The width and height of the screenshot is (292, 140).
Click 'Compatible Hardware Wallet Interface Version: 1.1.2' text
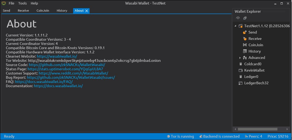(x=50, y=52)
